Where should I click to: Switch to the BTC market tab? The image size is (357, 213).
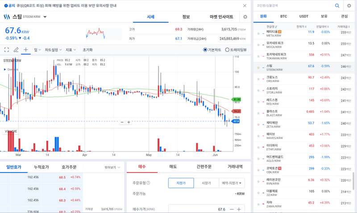(284, 16)
